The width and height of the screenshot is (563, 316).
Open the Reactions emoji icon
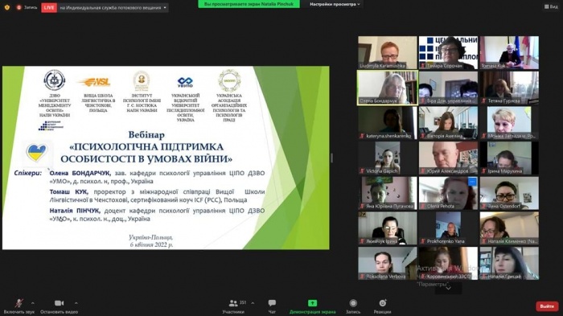point(382,303)
